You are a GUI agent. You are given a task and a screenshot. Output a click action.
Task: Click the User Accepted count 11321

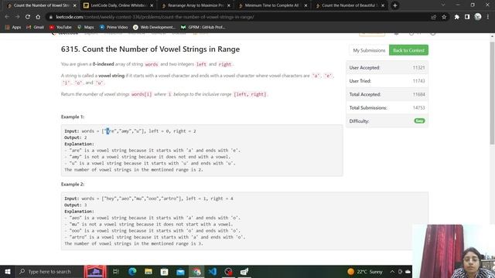[x=418, y=67]
